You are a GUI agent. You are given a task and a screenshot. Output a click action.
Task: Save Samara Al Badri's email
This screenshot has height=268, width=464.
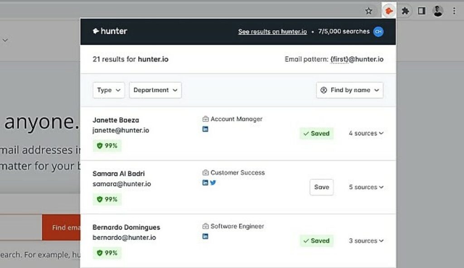pos(321,187)
